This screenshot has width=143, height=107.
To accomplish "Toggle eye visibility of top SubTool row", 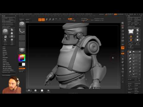I will point(139,52).
